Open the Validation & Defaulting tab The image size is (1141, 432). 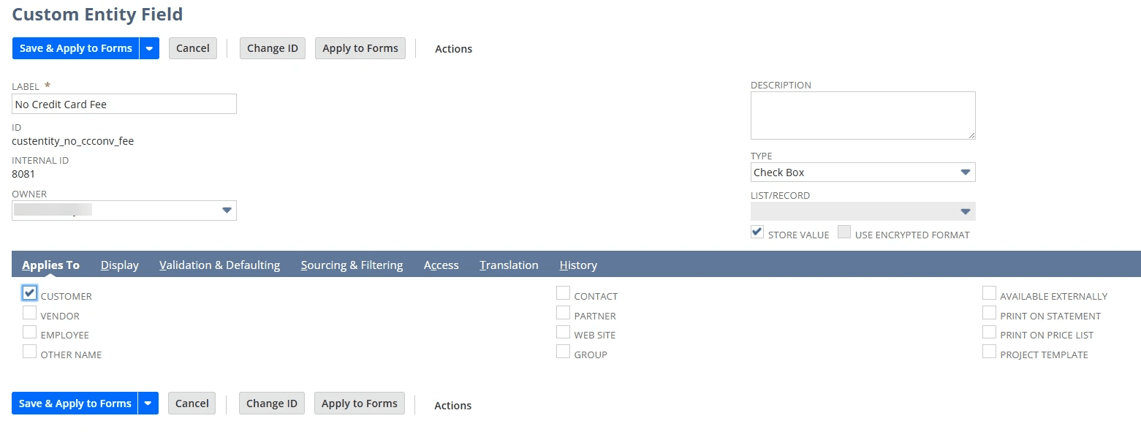coord(219,265)
